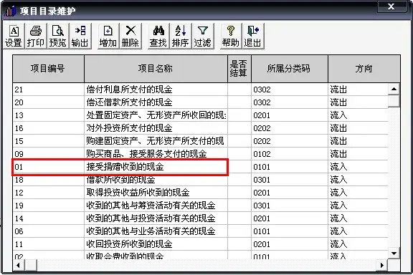
Task: Click the 打印 print icon
Action: point(36,36)
